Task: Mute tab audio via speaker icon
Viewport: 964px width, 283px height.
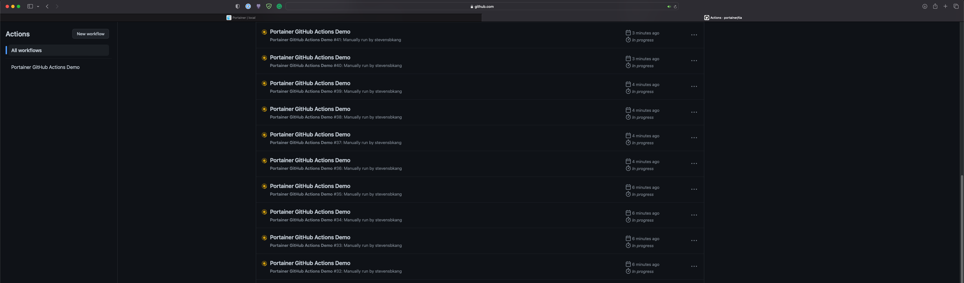Action: [x=669, y=7]
